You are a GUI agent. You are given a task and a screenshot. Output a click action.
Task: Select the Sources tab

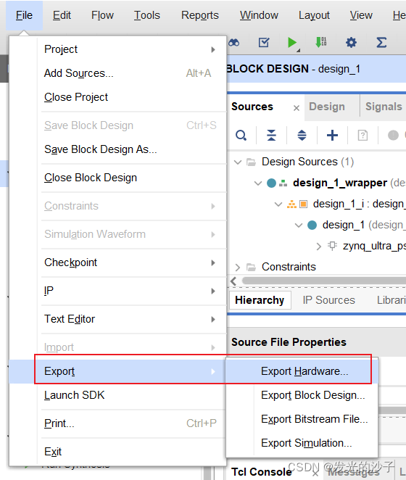coord(252,107)
